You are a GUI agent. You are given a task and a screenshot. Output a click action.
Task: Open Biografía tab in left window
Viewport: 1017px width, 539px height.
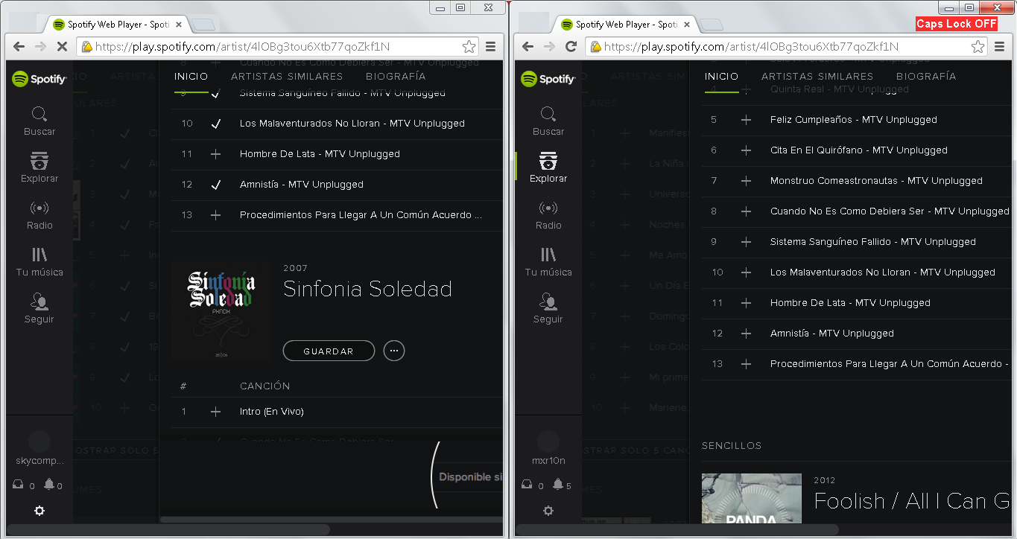coord(396,77)
